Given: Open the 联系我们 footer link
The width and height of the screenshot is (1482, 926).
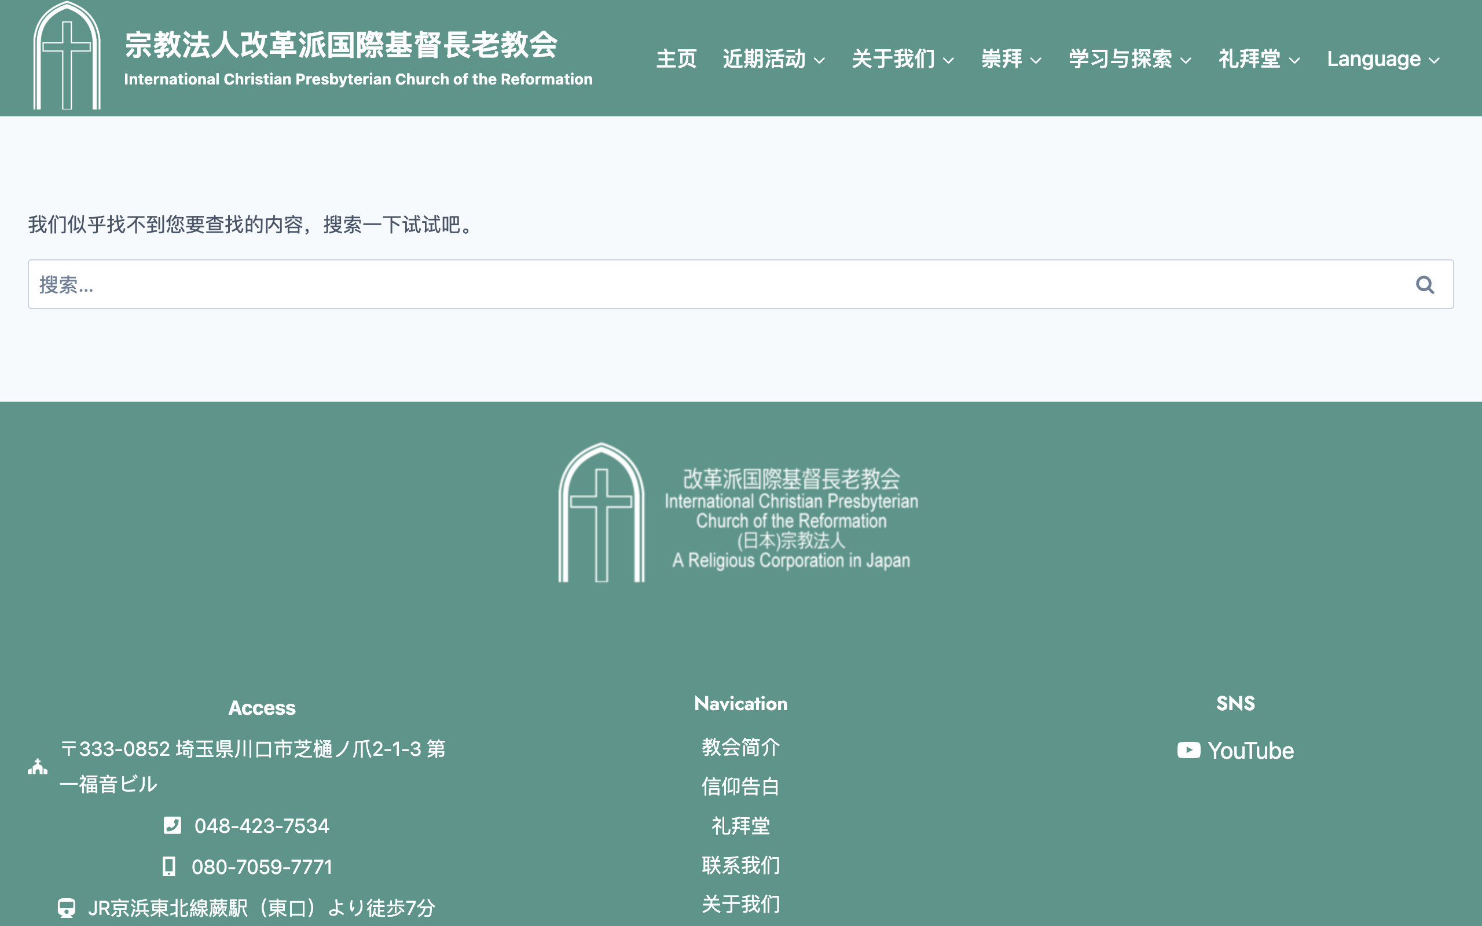Looking at the screenshot, I should pos(741,865).
